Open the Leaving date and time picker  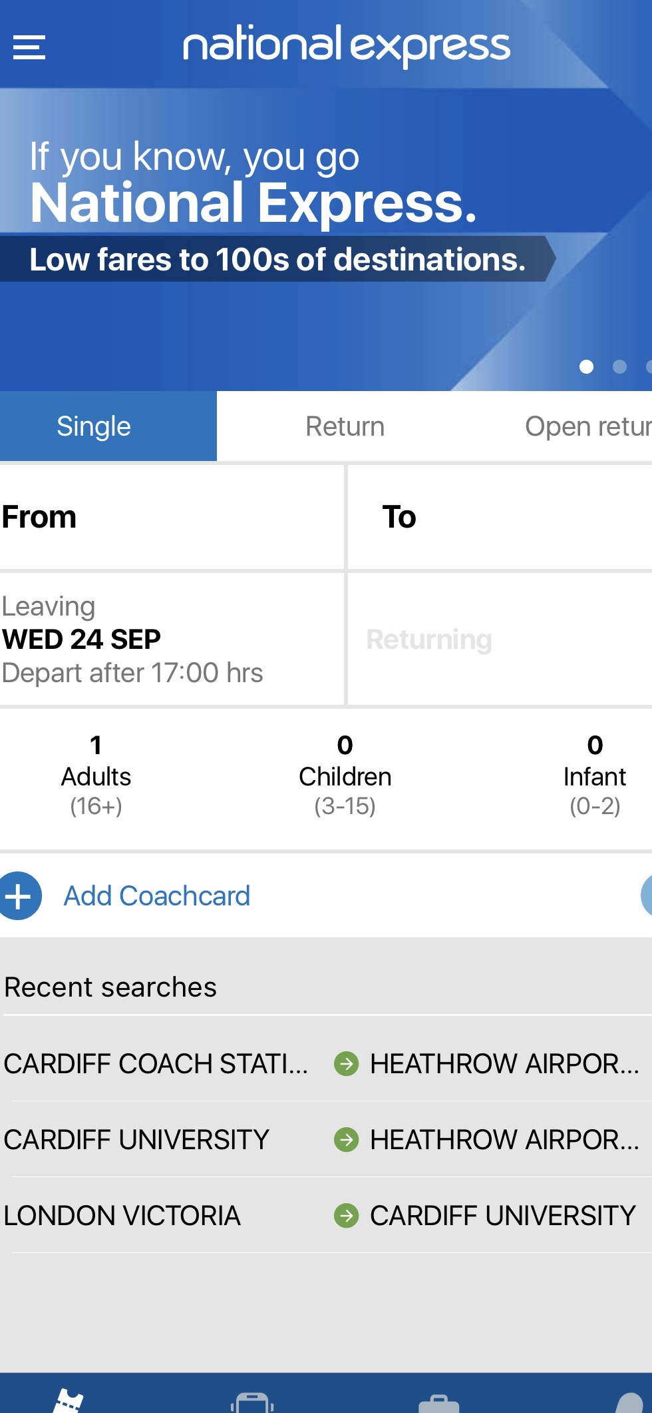click(172, 640)
